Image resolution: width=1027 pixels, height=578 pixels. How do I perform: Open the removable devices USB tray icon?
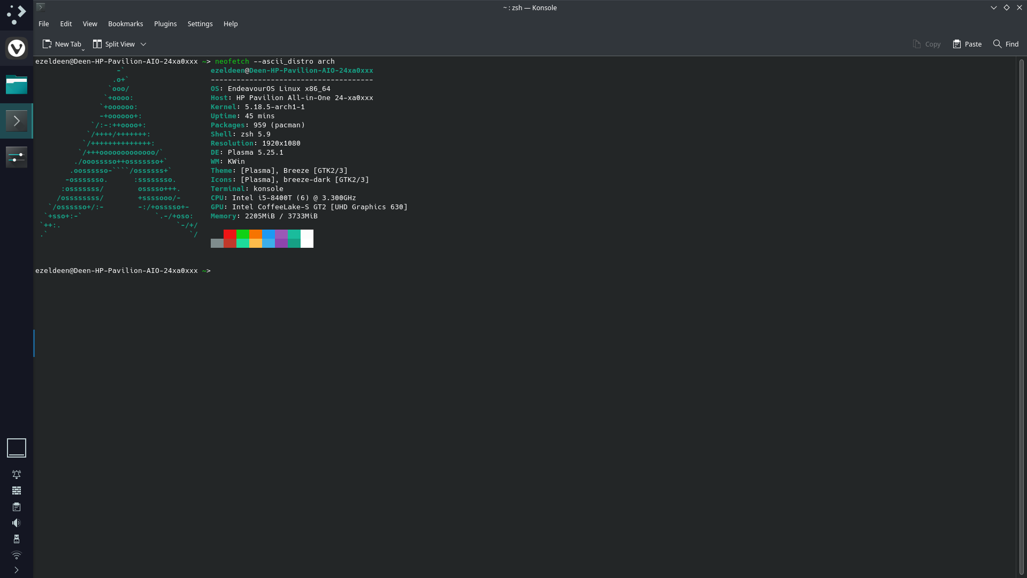[x=17, y=539]
